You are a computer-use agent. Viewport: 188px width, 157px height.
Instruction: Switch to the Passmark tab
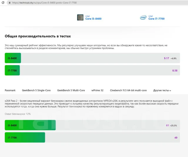pyautogui.click(x=10, y=90)
